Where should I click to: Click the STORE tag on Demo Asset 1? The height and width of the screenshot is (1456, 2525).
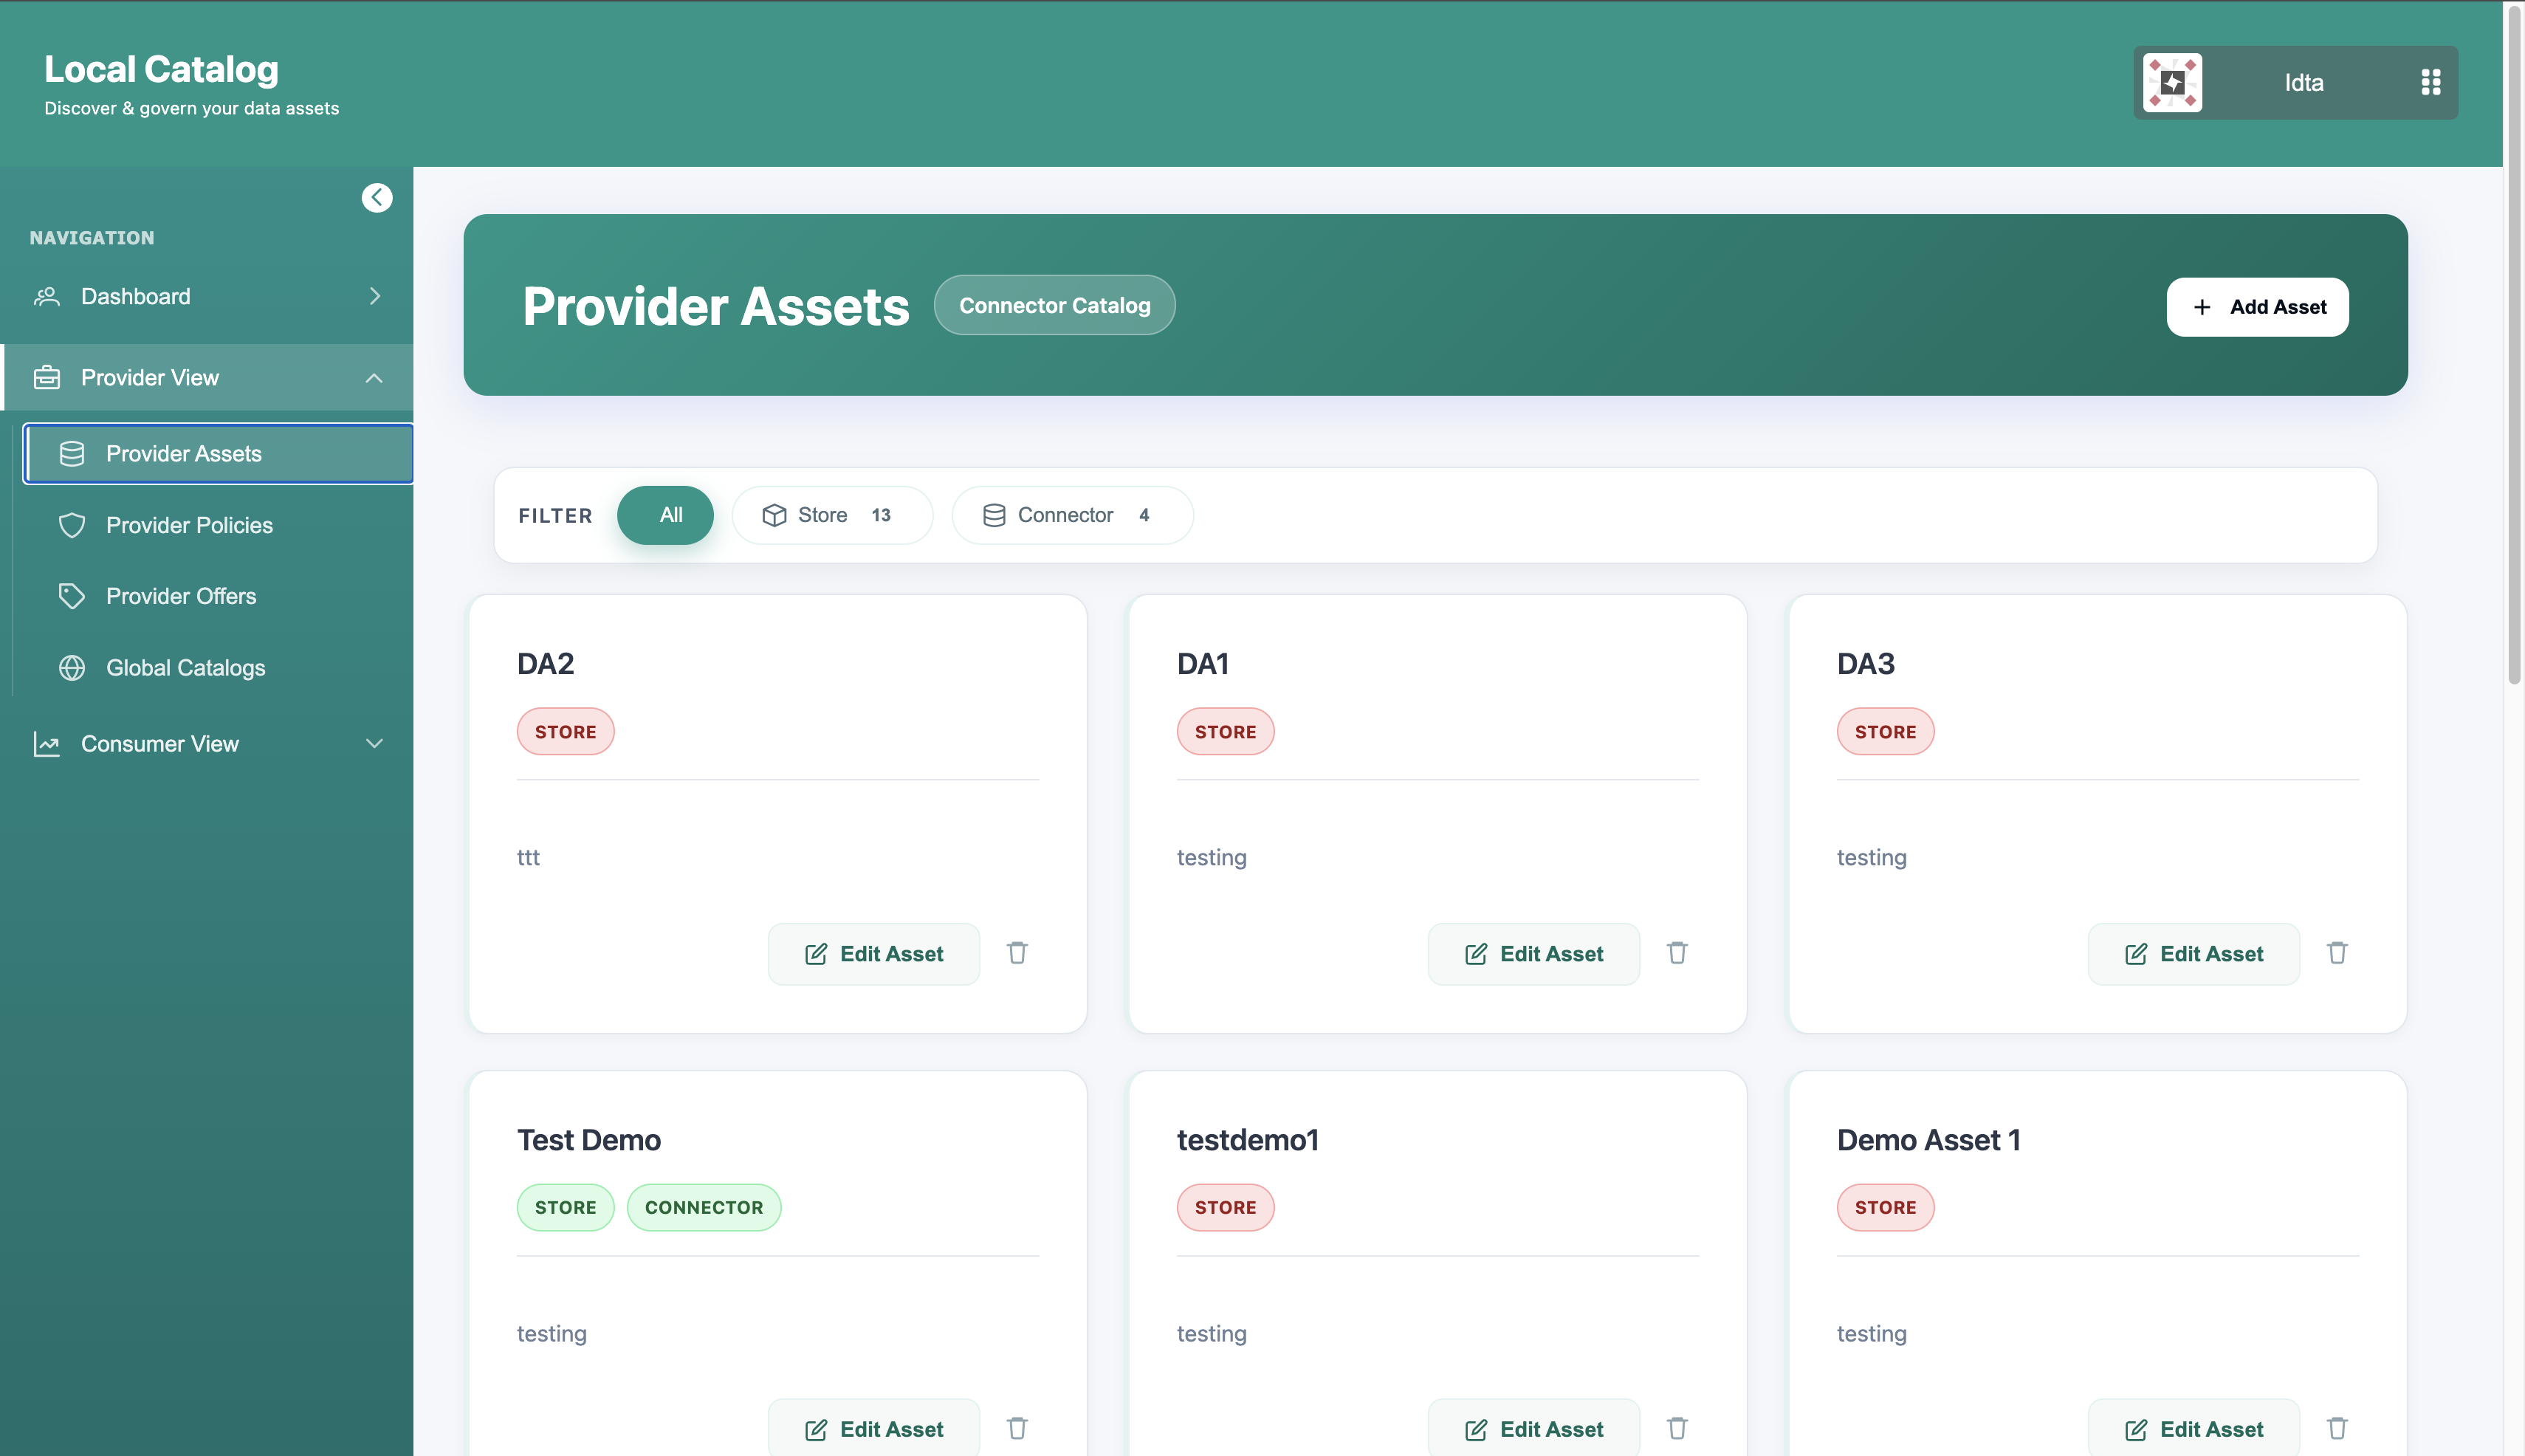1885,1207
